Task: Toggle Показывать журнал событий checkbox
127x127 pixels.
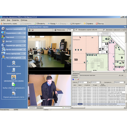Action: coord(77,30)
